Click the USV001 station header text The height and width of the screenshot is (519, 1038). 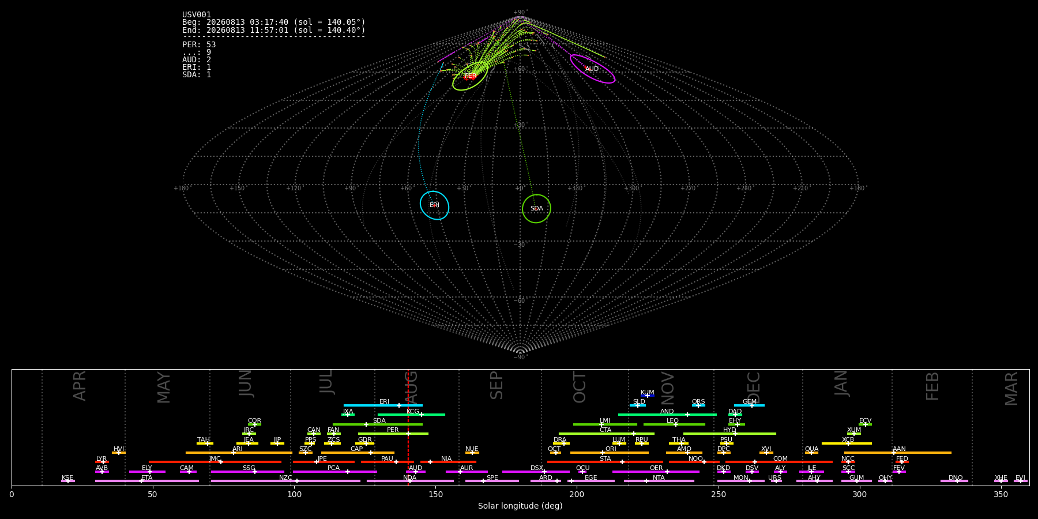tap(197, 15)
